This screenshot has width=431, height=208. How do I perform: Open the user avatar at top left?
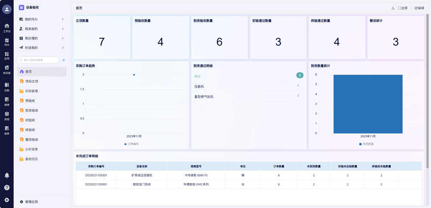[x=7, y=9]
